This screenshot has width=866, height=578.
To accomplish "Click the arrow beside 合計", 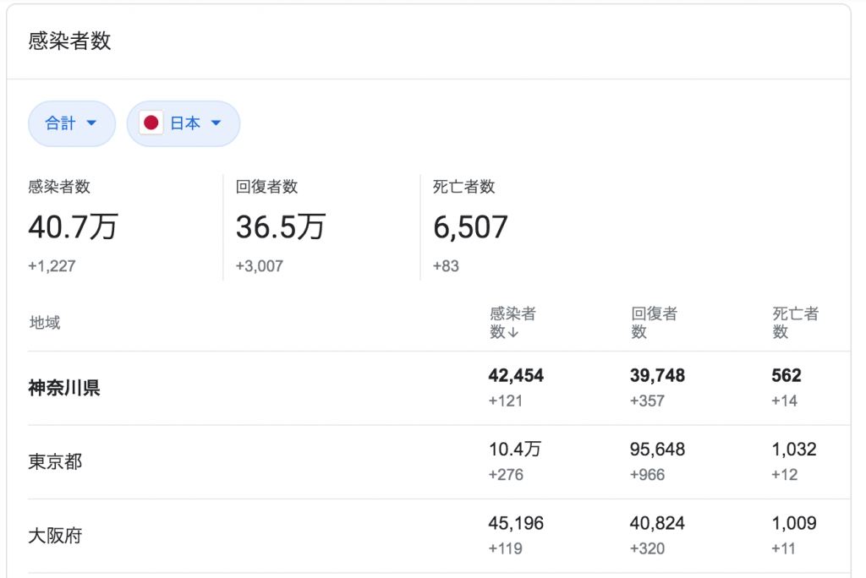I will pyautogui.click(x=91, y=123).
